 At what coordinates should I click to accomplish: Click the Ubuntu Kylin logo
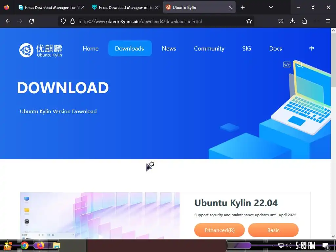[x=41, y=50]
